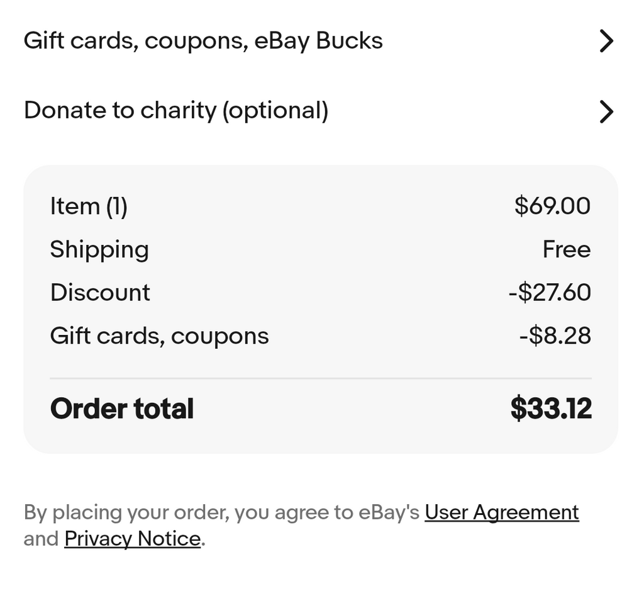Click the "Item (1)" summary label

tap(89, 206)
